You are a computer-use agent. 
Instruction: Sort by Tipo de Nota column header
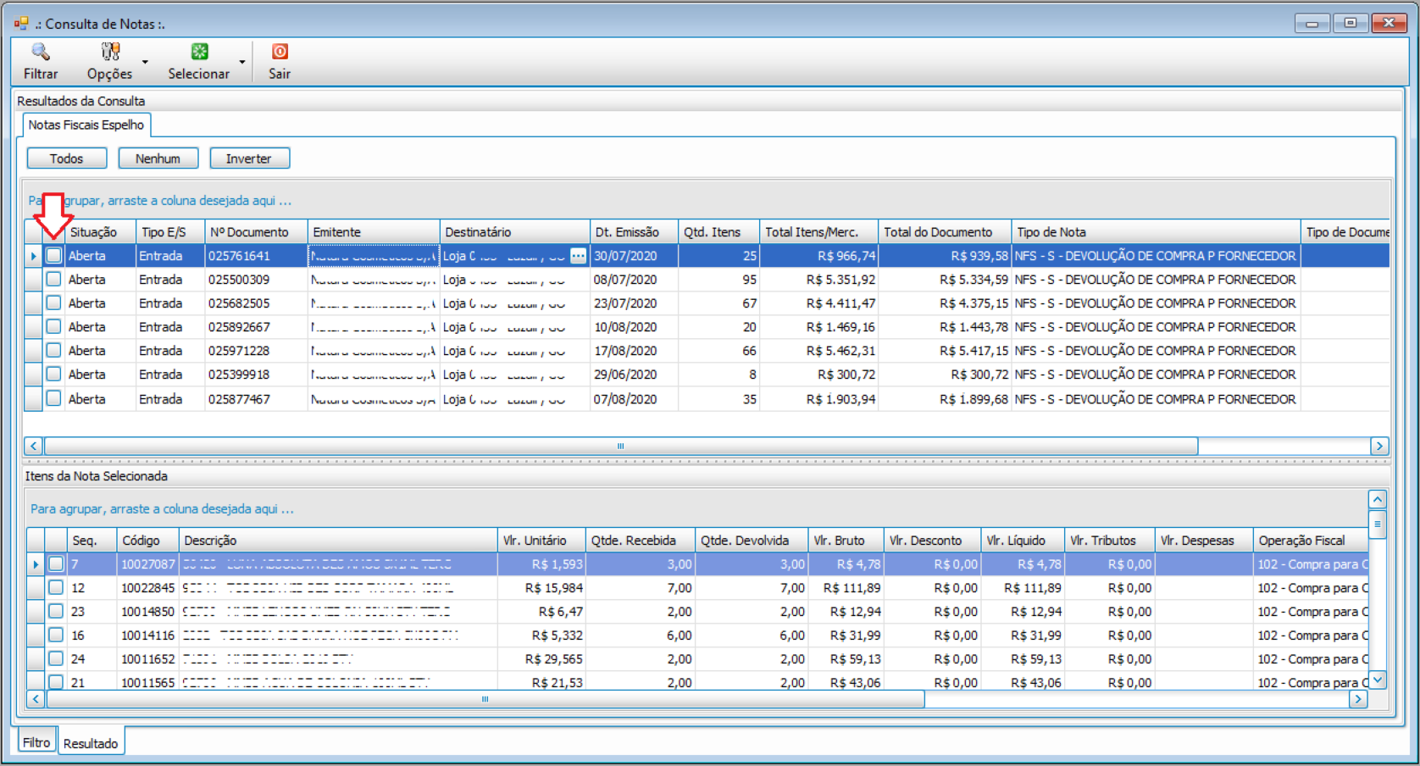(x=1156, y=232)
